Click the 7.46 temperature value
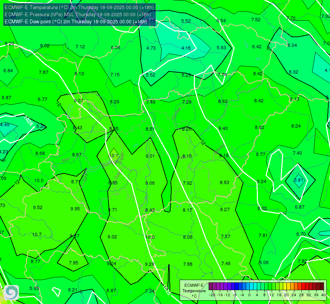Image resolution: width=330 pixels, height=304 pixels. 226,263
